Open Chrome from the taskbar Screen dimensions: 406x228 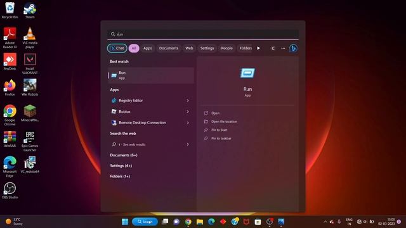(188, 222)
